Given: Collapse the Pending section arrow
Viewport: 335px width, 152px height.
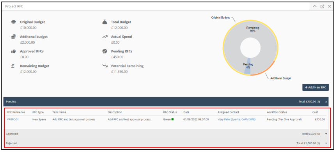Looking at the screenshot, I should [x=326, y=102].
